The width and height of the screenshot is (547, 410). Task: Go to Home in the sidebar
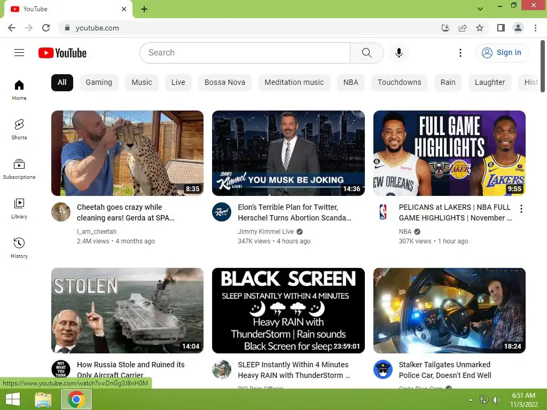pos(19,90)
